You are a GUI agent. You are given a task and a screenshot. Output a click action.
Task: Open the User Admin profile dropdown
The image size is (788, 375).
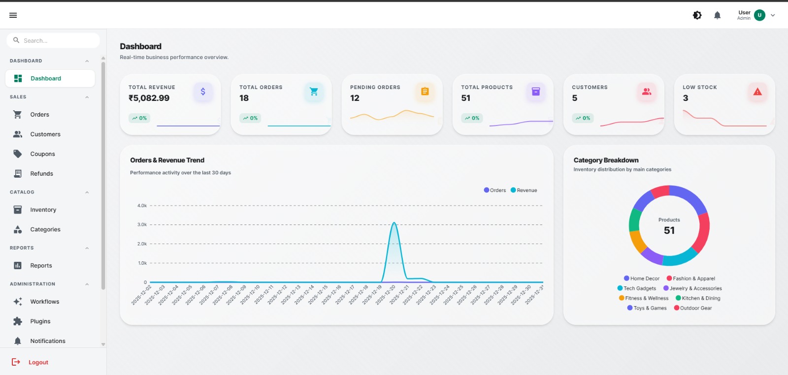pos(757,15)
